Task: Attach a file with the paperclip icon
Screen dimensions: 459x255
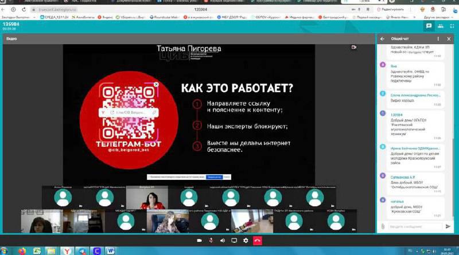Action: tap(383, 226)
